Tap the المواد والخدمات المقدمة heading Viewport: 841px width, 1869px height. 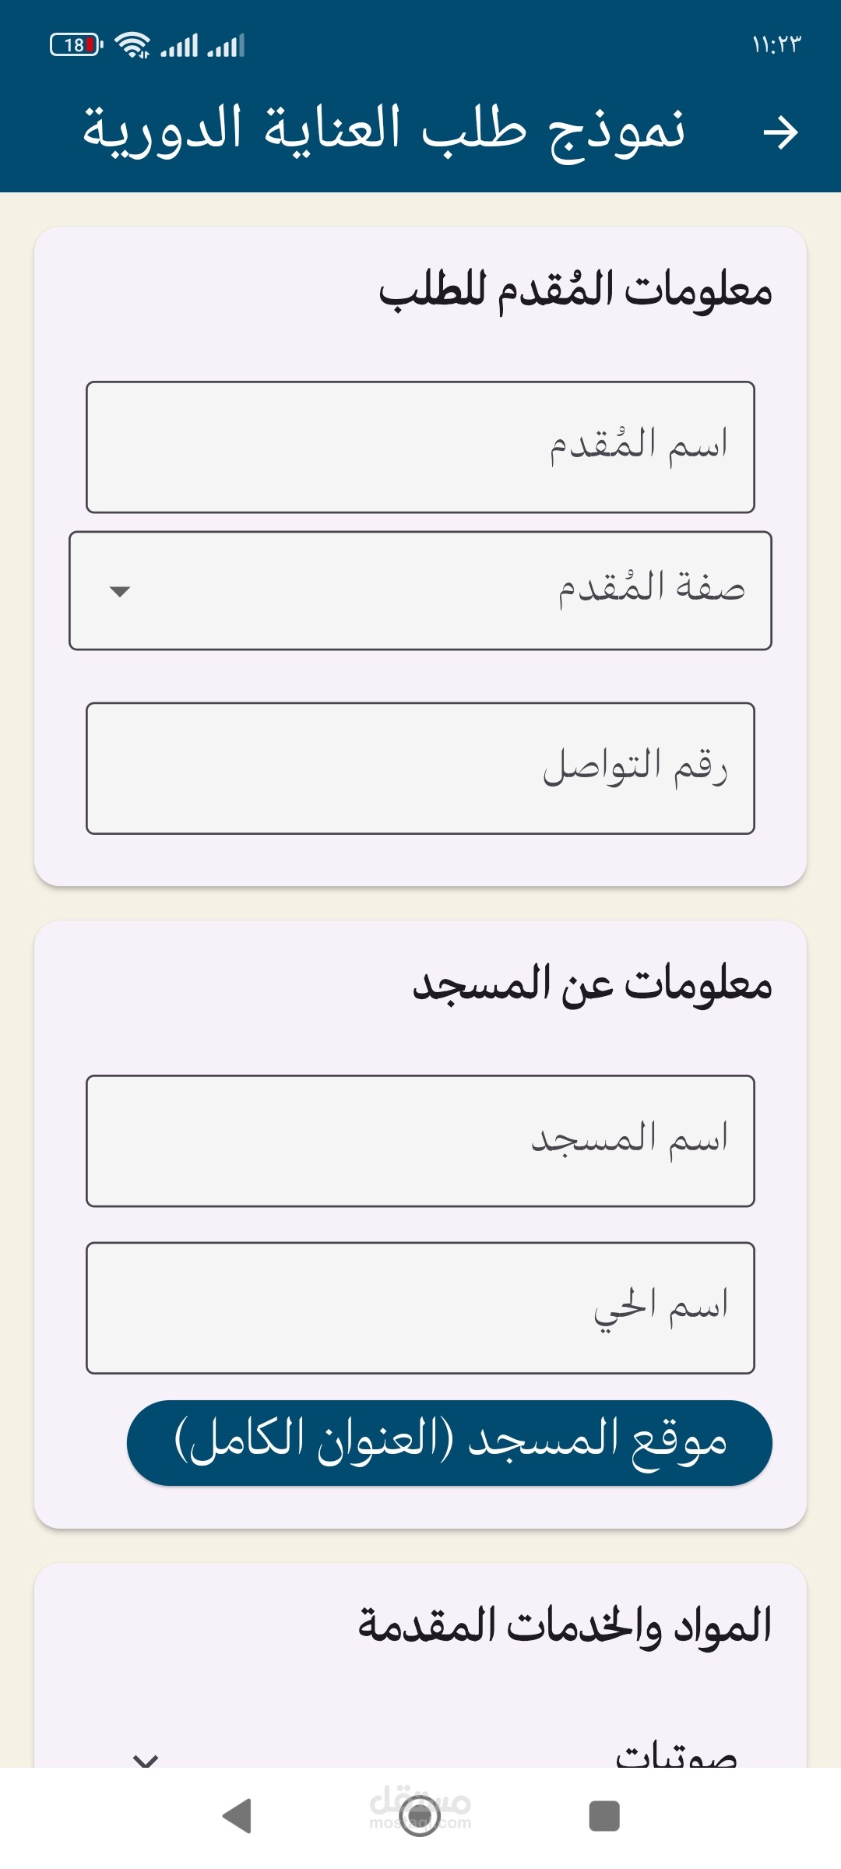(565, 1626)
